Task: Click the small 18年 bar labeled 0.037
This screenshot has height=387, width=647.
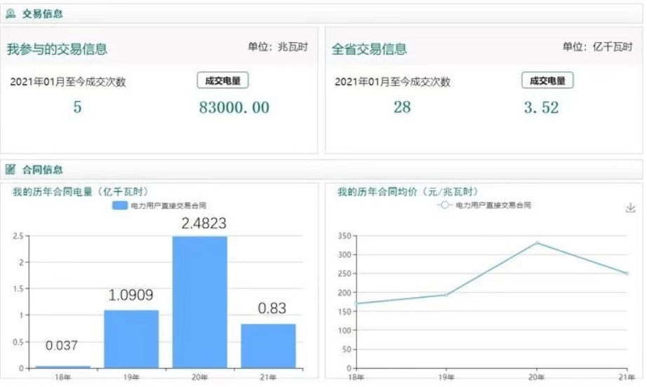Action: point(62,367)
